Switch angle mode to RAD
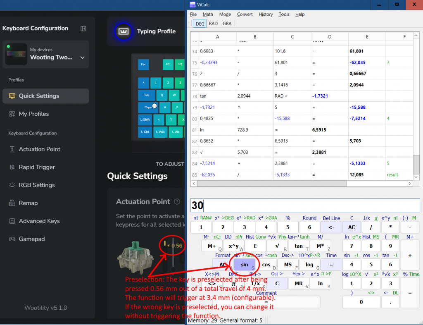Image resolution: width=423 pixels, height=325 pixels. click(x=213, y=24)
